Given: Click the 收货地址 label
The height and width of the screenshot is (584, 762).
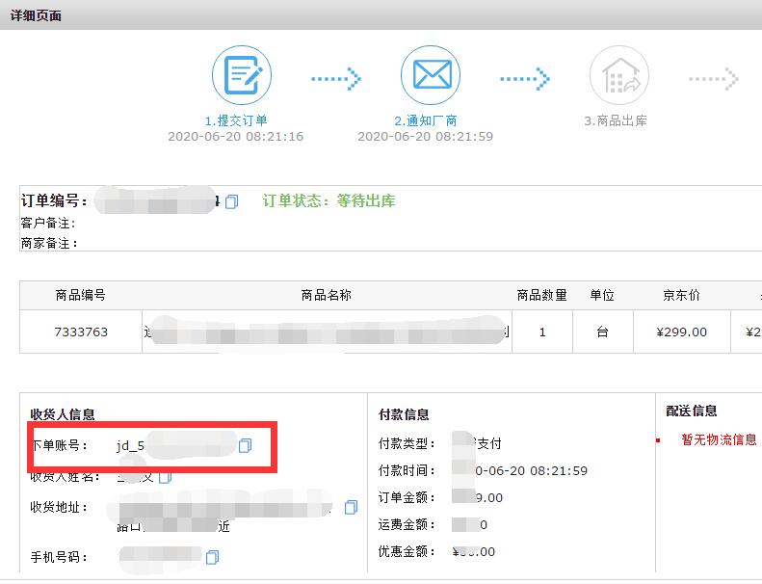Looking at the screenshot, I should (60, 508).
